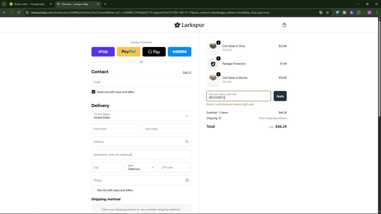Screen dimensions: 381x214
Task: Open a new browser tab
Action: [105, 4]
